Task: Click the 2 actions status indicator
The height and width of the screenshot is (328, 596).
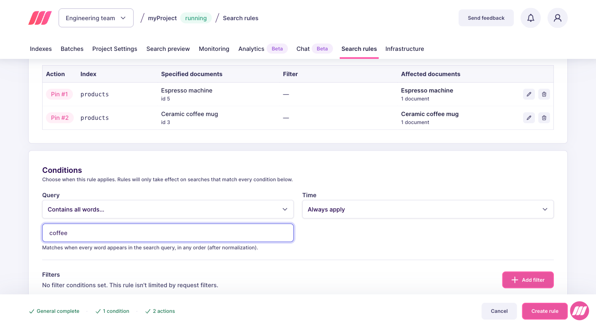Action: click(x=160, y=311)
